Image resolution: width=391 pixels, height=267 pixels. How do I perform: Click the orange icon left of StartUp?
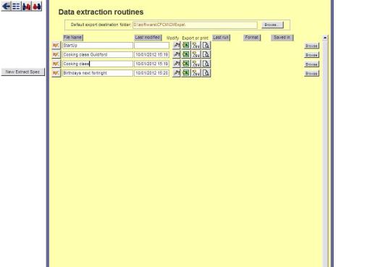[56, 46]
